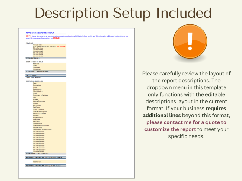Screen dimensions: 242x181
Task: Click the 'Other Income2' cell
Action: coord(49,51)
